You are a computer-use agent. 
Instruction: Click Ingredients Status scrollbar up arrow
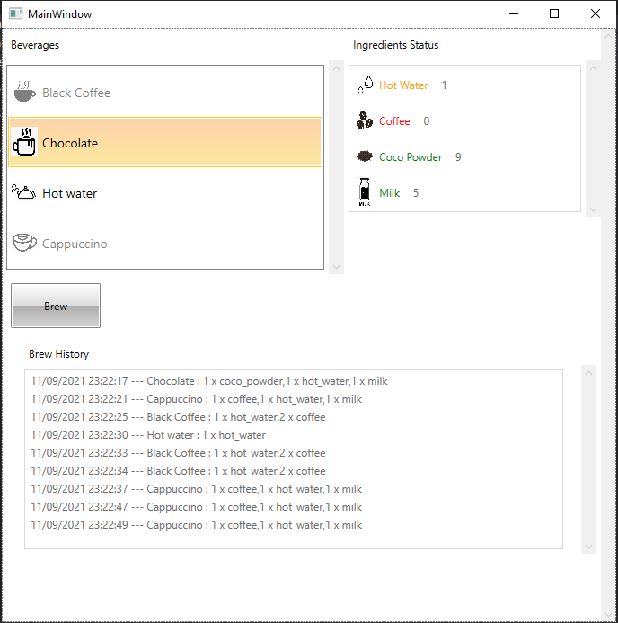(594, 68)
